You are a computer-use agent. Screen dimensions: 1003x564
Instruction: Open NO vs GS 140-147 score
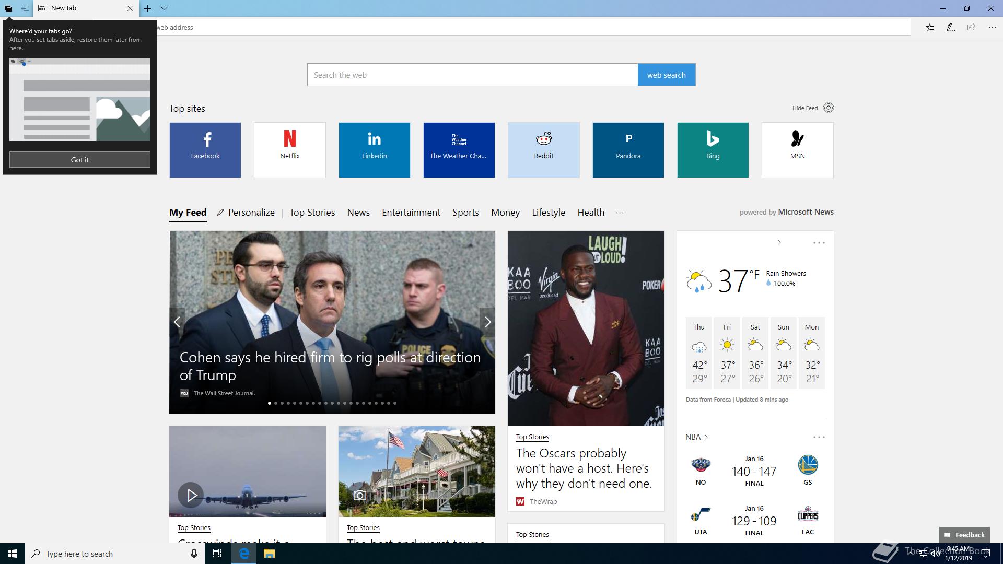click(x=754, y=471)
